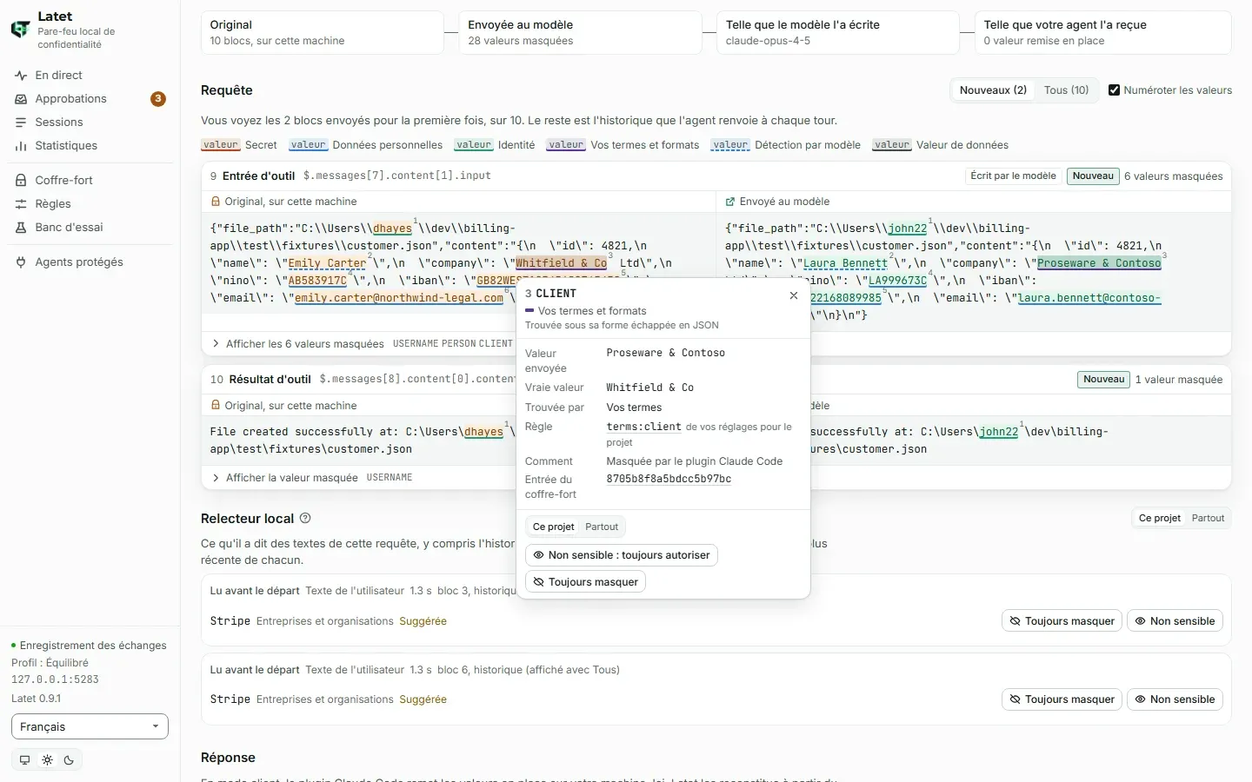The width and height of the screenshot is (1252, 782).
Task: Switch to the system theme monitor icon
Action: coord(24,759)
